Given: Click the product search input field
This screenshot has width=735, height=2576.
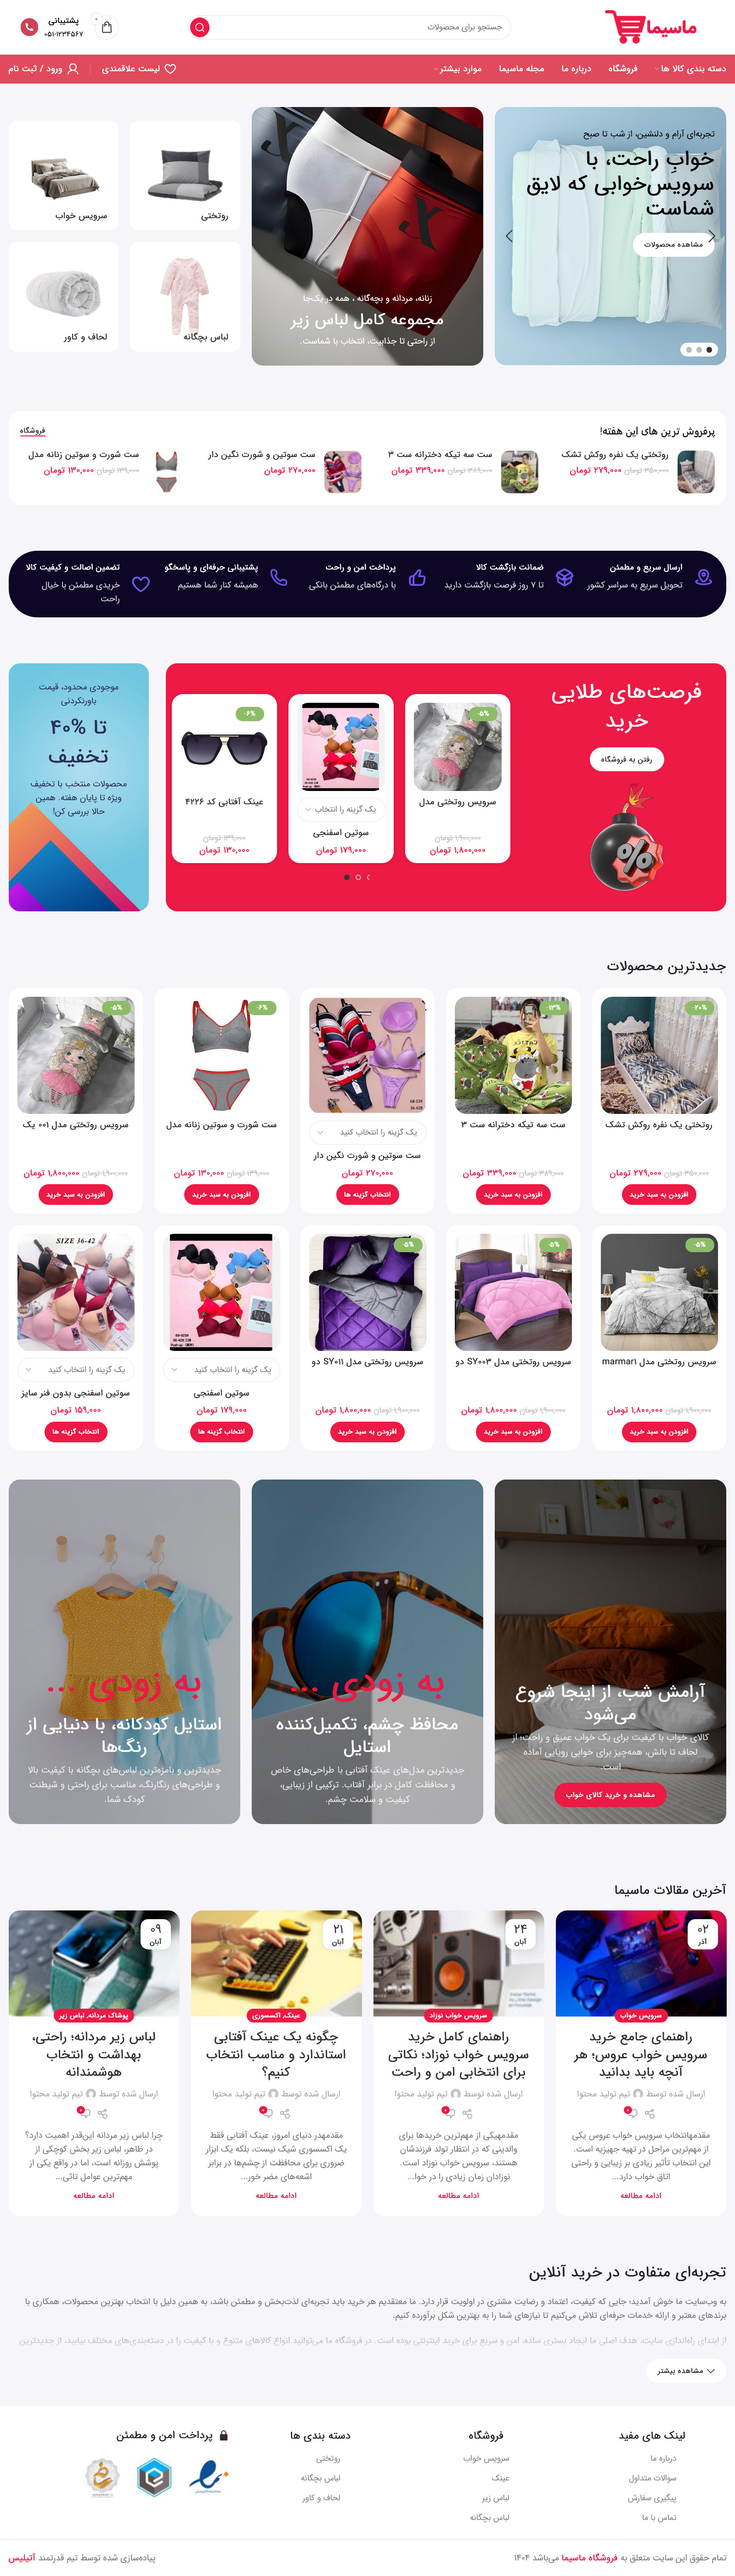Looking at the screenshot, I should [x=360, y=27].
